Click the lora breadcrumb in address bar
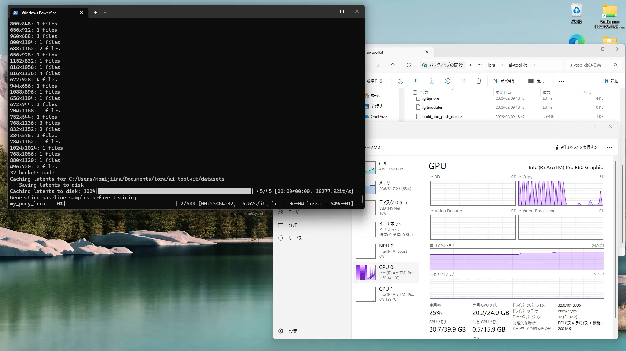 coord(491,65)
